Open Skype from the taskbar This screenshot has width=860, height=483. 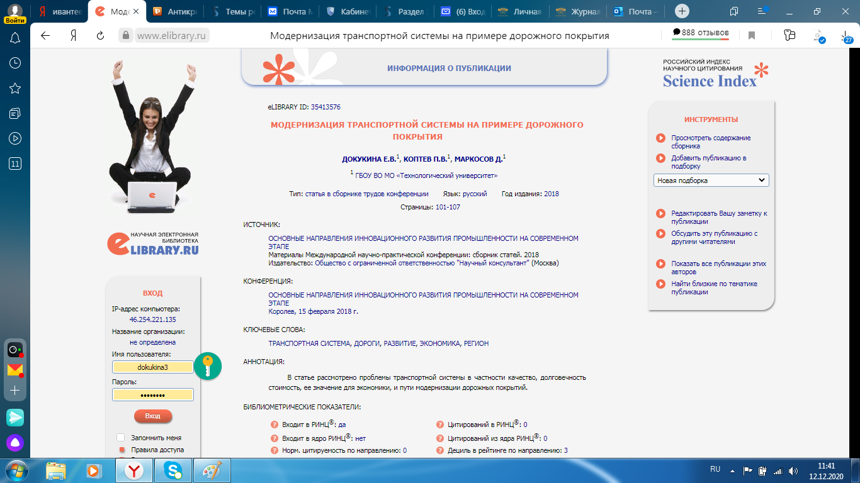pos(172,470)
